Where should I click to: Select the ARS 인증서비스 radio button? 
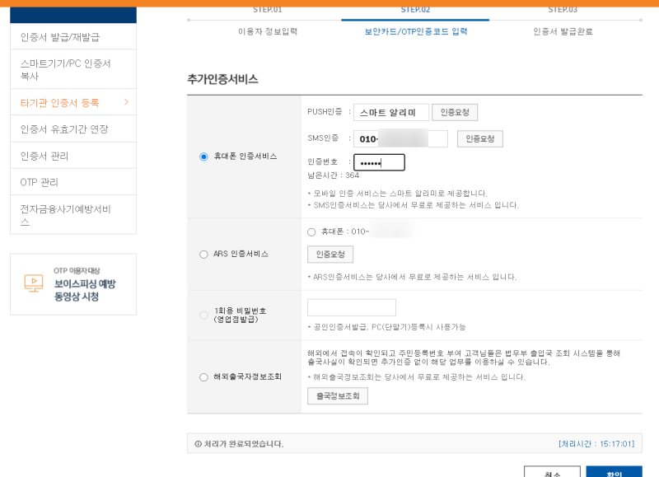click(203, 255)
